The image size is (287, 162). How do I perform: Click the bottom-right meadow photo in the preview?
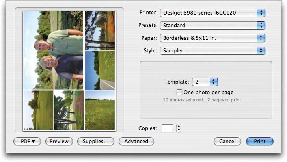(100, 110)
